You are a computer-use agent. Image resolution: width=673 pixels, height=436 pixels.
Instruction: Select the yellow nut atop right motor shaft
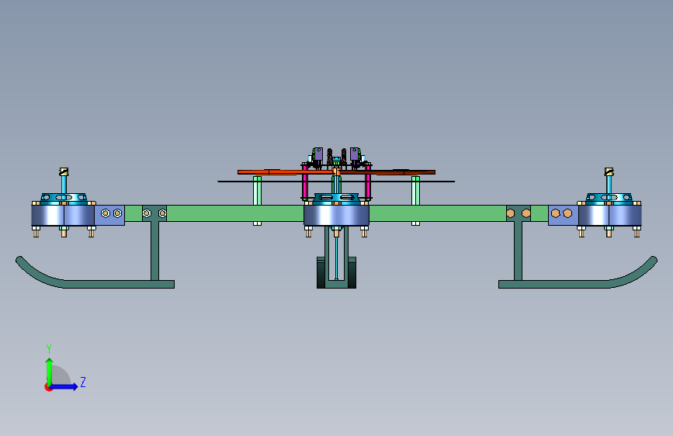pyautogui.click(x=609, y=171)
